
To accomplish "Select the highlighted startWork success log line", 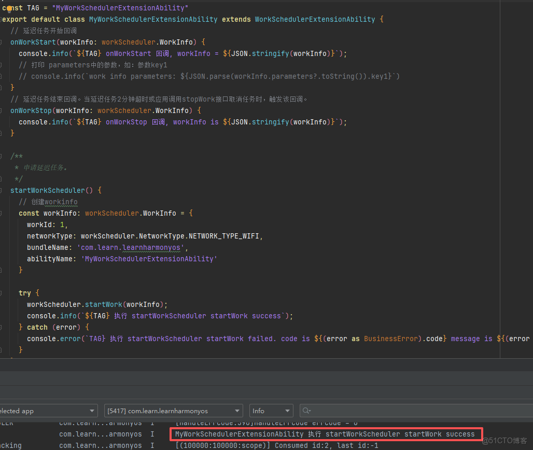I will click(325, 434).
